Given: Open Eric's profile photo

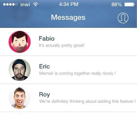Looking at the screenshot, I should click(x=20, y=70).
